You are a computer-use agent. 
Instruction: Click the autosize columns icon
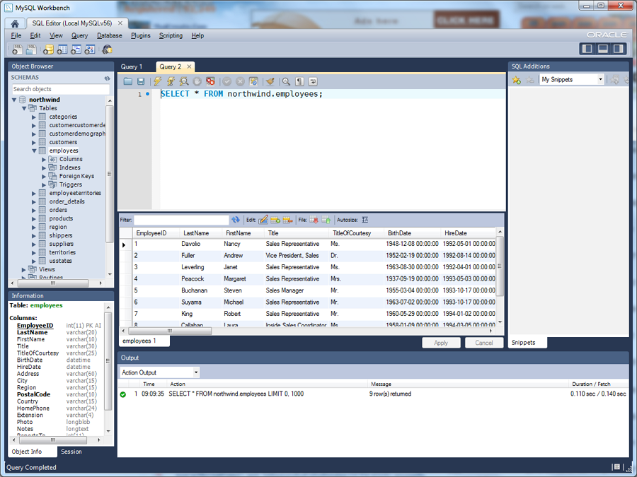(x=365, y=220)
